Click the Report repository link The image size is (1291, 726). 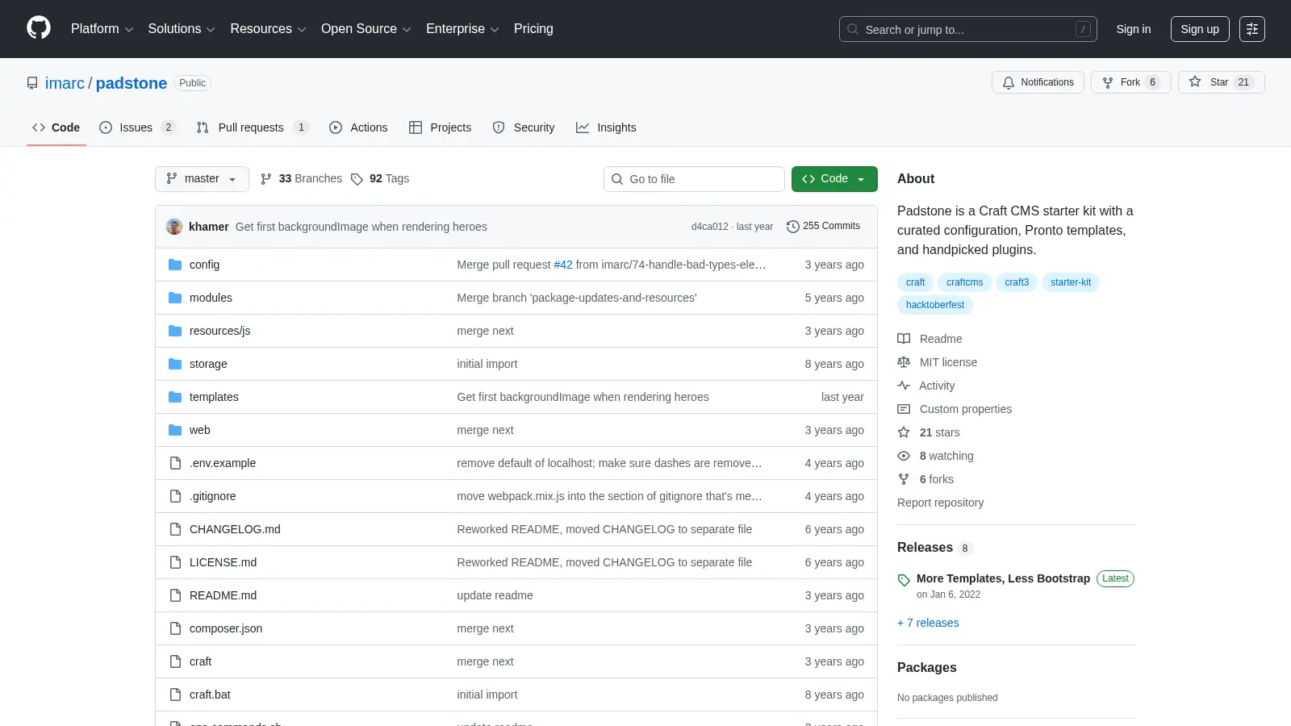940,503
